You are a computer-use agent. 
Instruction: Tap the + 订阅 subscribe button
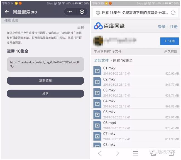170,41
